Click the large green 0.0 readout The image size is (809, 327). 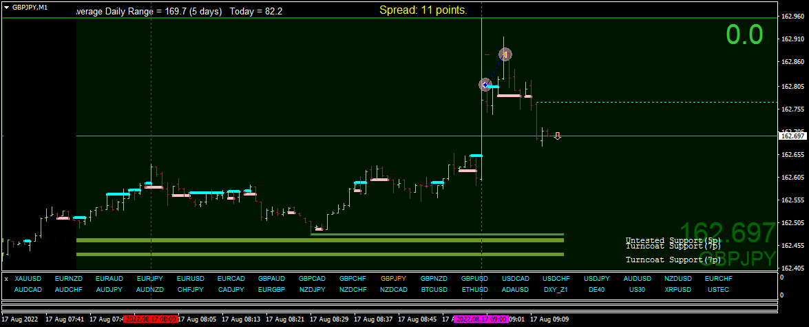pos(744,34)
